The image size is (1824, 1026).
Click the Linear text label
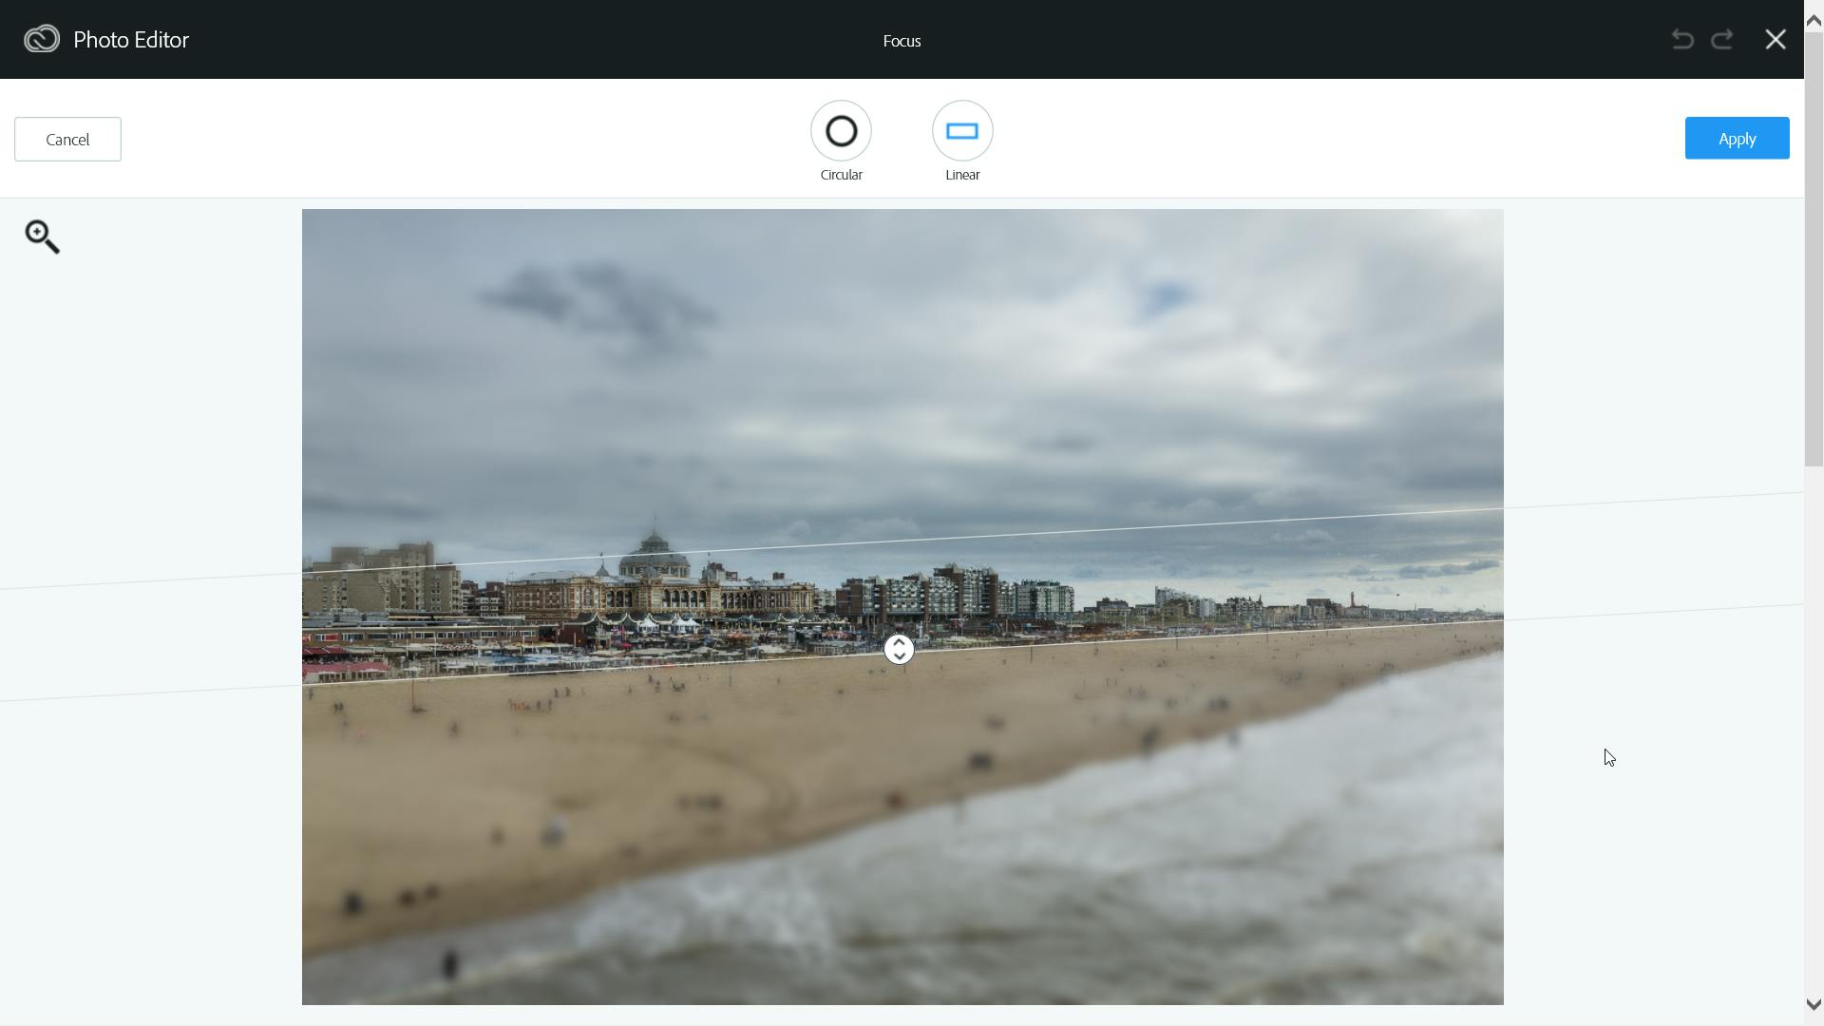(962, 175)
